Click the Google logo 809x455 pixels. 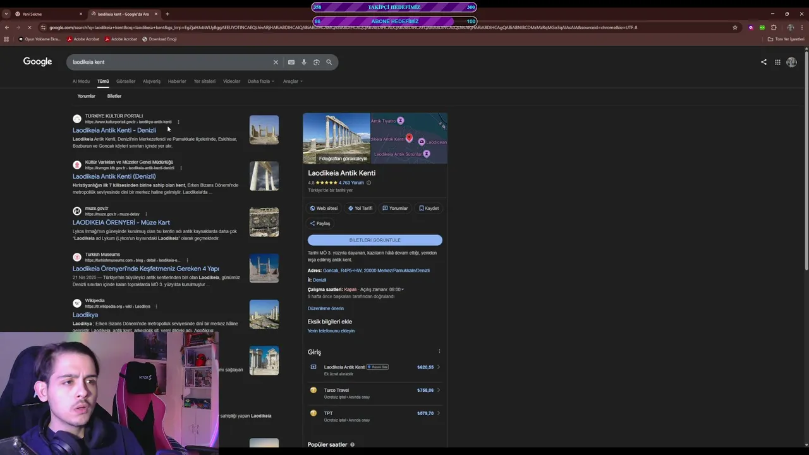[38, 62]
